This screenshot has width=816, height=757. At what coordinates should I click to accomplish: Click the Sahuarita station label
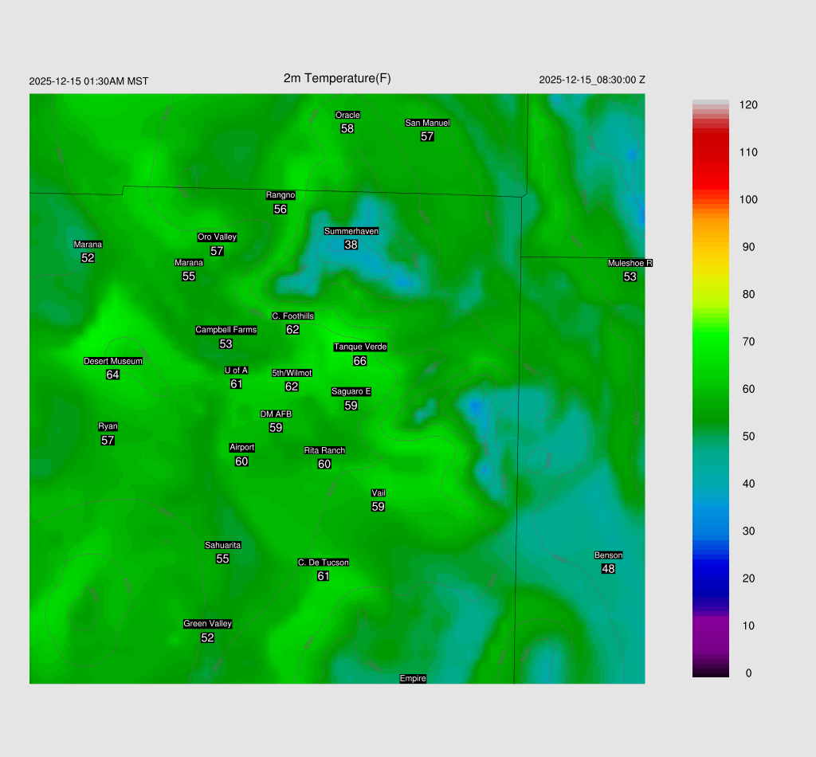coord(222,545)
